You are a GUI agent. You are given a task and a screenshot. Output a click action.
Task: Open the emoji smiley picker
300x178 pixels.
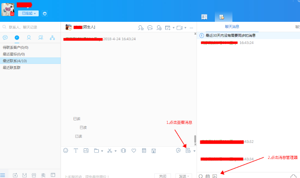[66, 150]
